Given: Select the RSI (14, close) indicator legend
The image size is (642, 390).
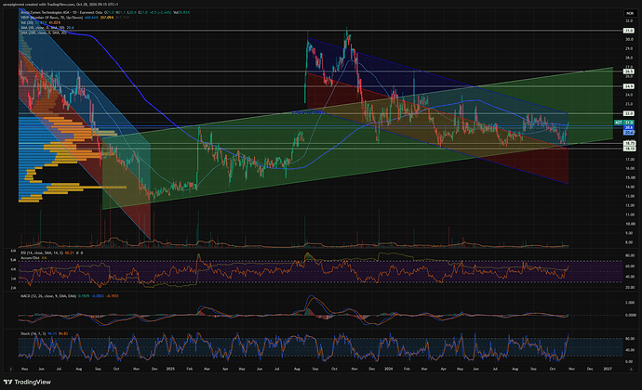Looking at the screenshot, I should [51, 253].
